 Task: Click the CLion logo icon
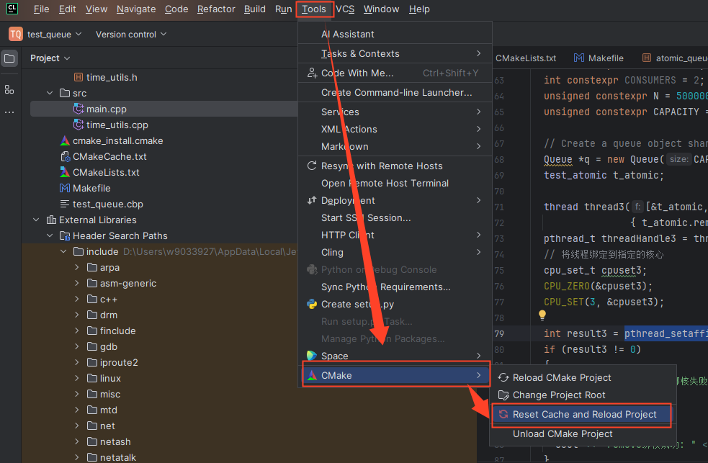(12, 9)
